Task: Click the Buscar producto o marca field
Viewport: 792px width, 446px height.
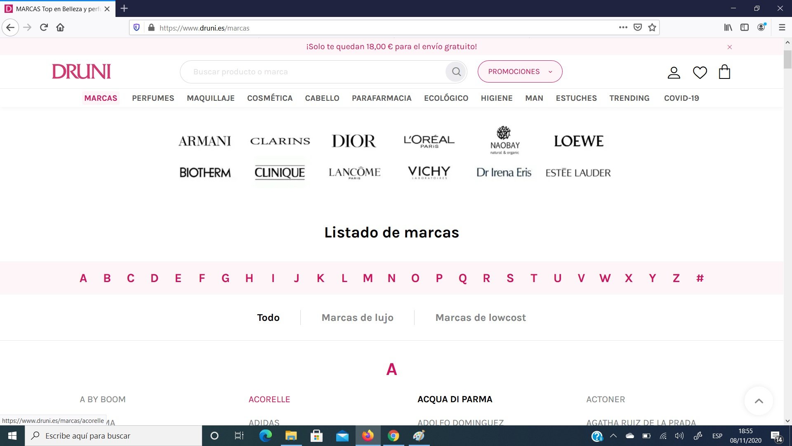Action: coord(313,72)
